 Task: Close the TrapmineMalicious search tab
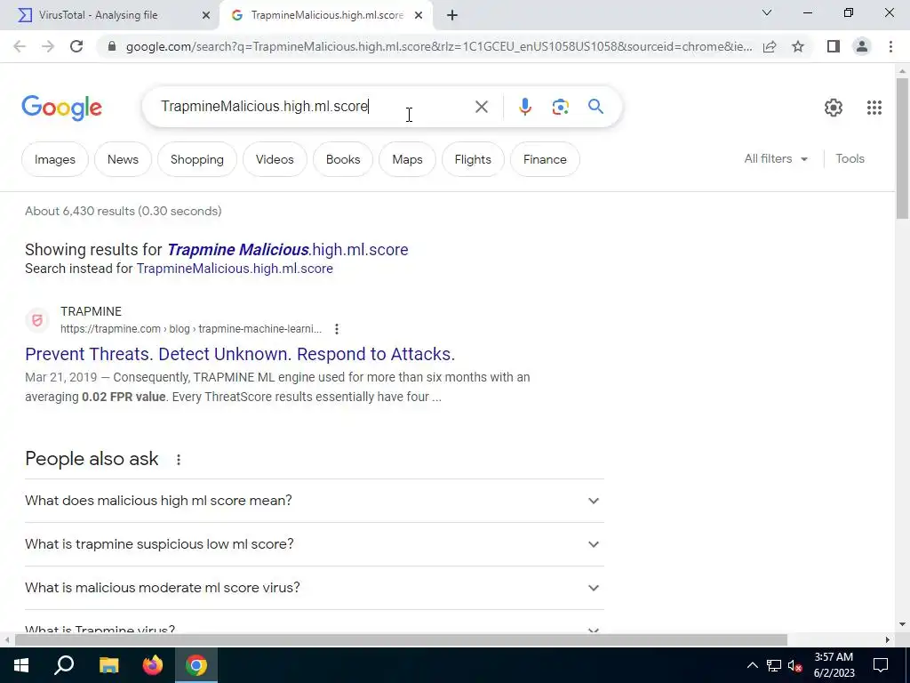click(x=419, y=16)
